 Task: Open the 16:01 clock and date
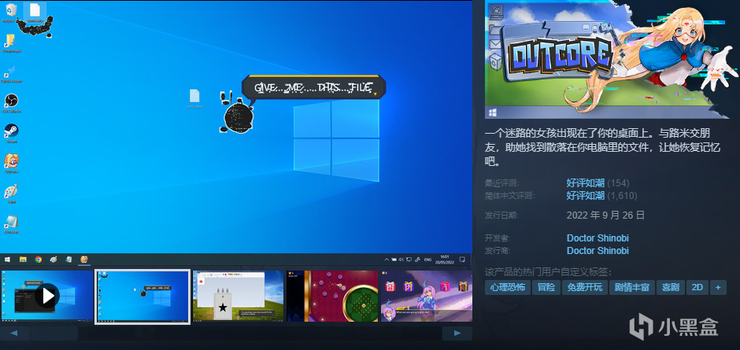[445, 260]
